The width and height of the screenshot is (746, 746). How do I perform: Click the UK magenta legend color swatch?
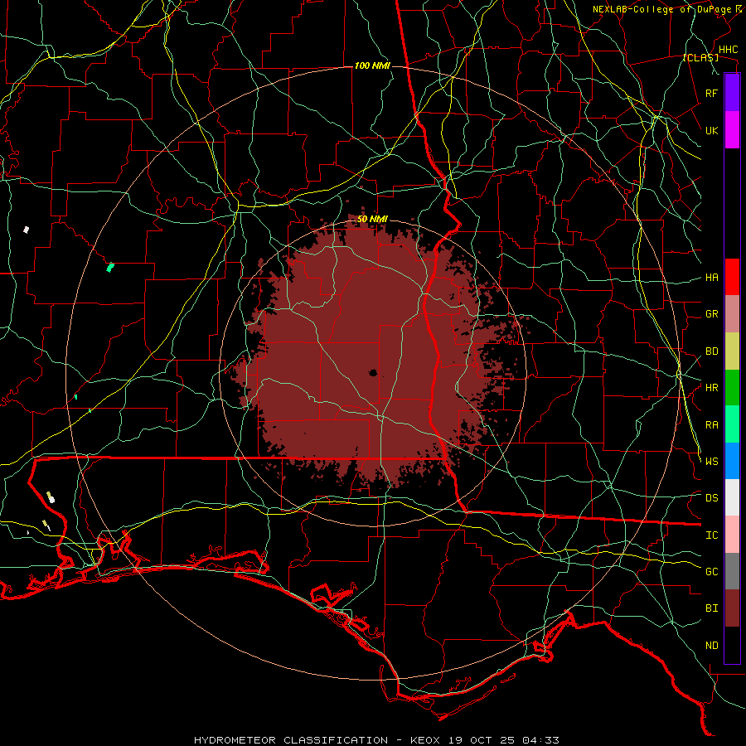[732, 130]
